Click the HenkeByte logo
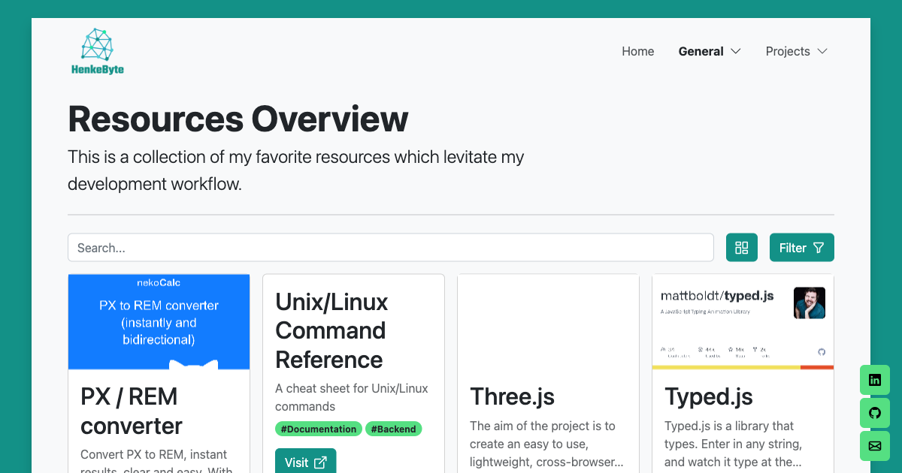The image size is (902, 473). click(97, 52)
